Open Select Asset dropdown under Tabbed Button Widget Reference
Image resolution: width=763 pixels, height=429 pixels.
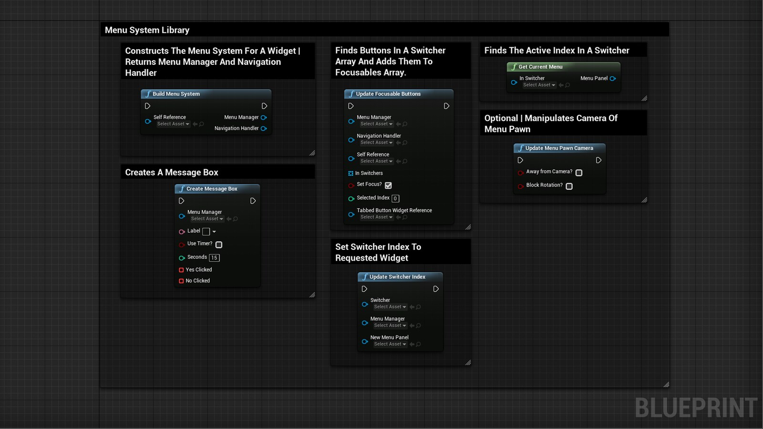(x=376, y=217)
